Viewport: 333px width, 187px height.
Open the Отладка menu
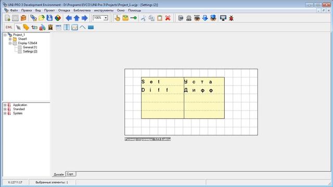(64, 10)
